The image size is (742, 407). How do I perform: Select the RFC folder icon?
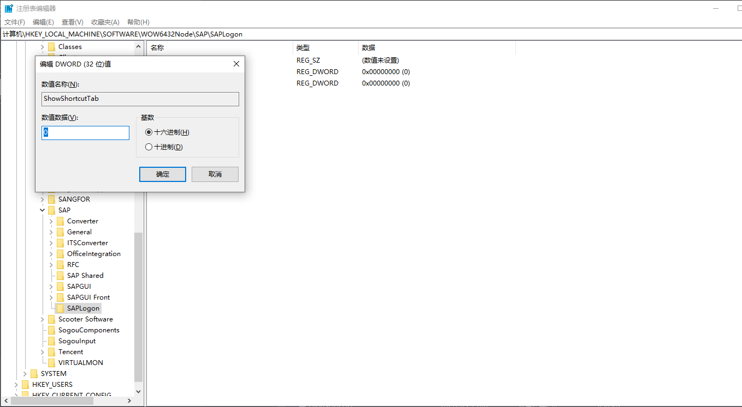point(60,264)
